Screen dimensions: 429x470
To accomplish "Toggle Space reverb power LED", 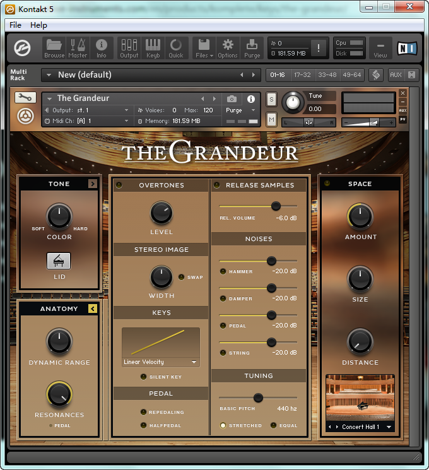I will click(x=327, y=183).
